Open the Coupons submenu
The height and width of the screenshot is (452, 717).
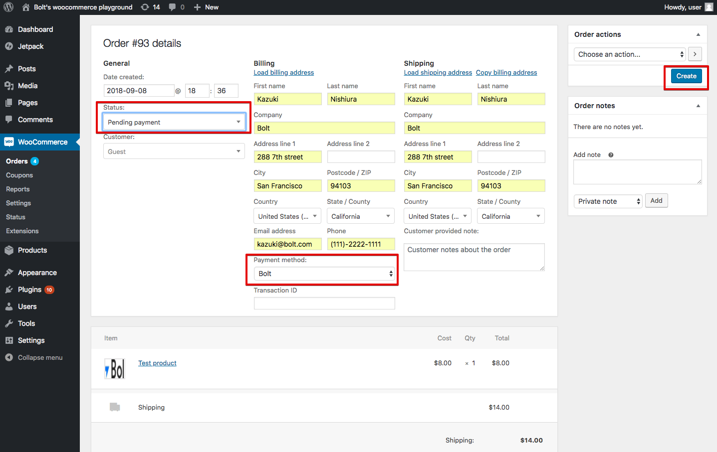(19, 175)
